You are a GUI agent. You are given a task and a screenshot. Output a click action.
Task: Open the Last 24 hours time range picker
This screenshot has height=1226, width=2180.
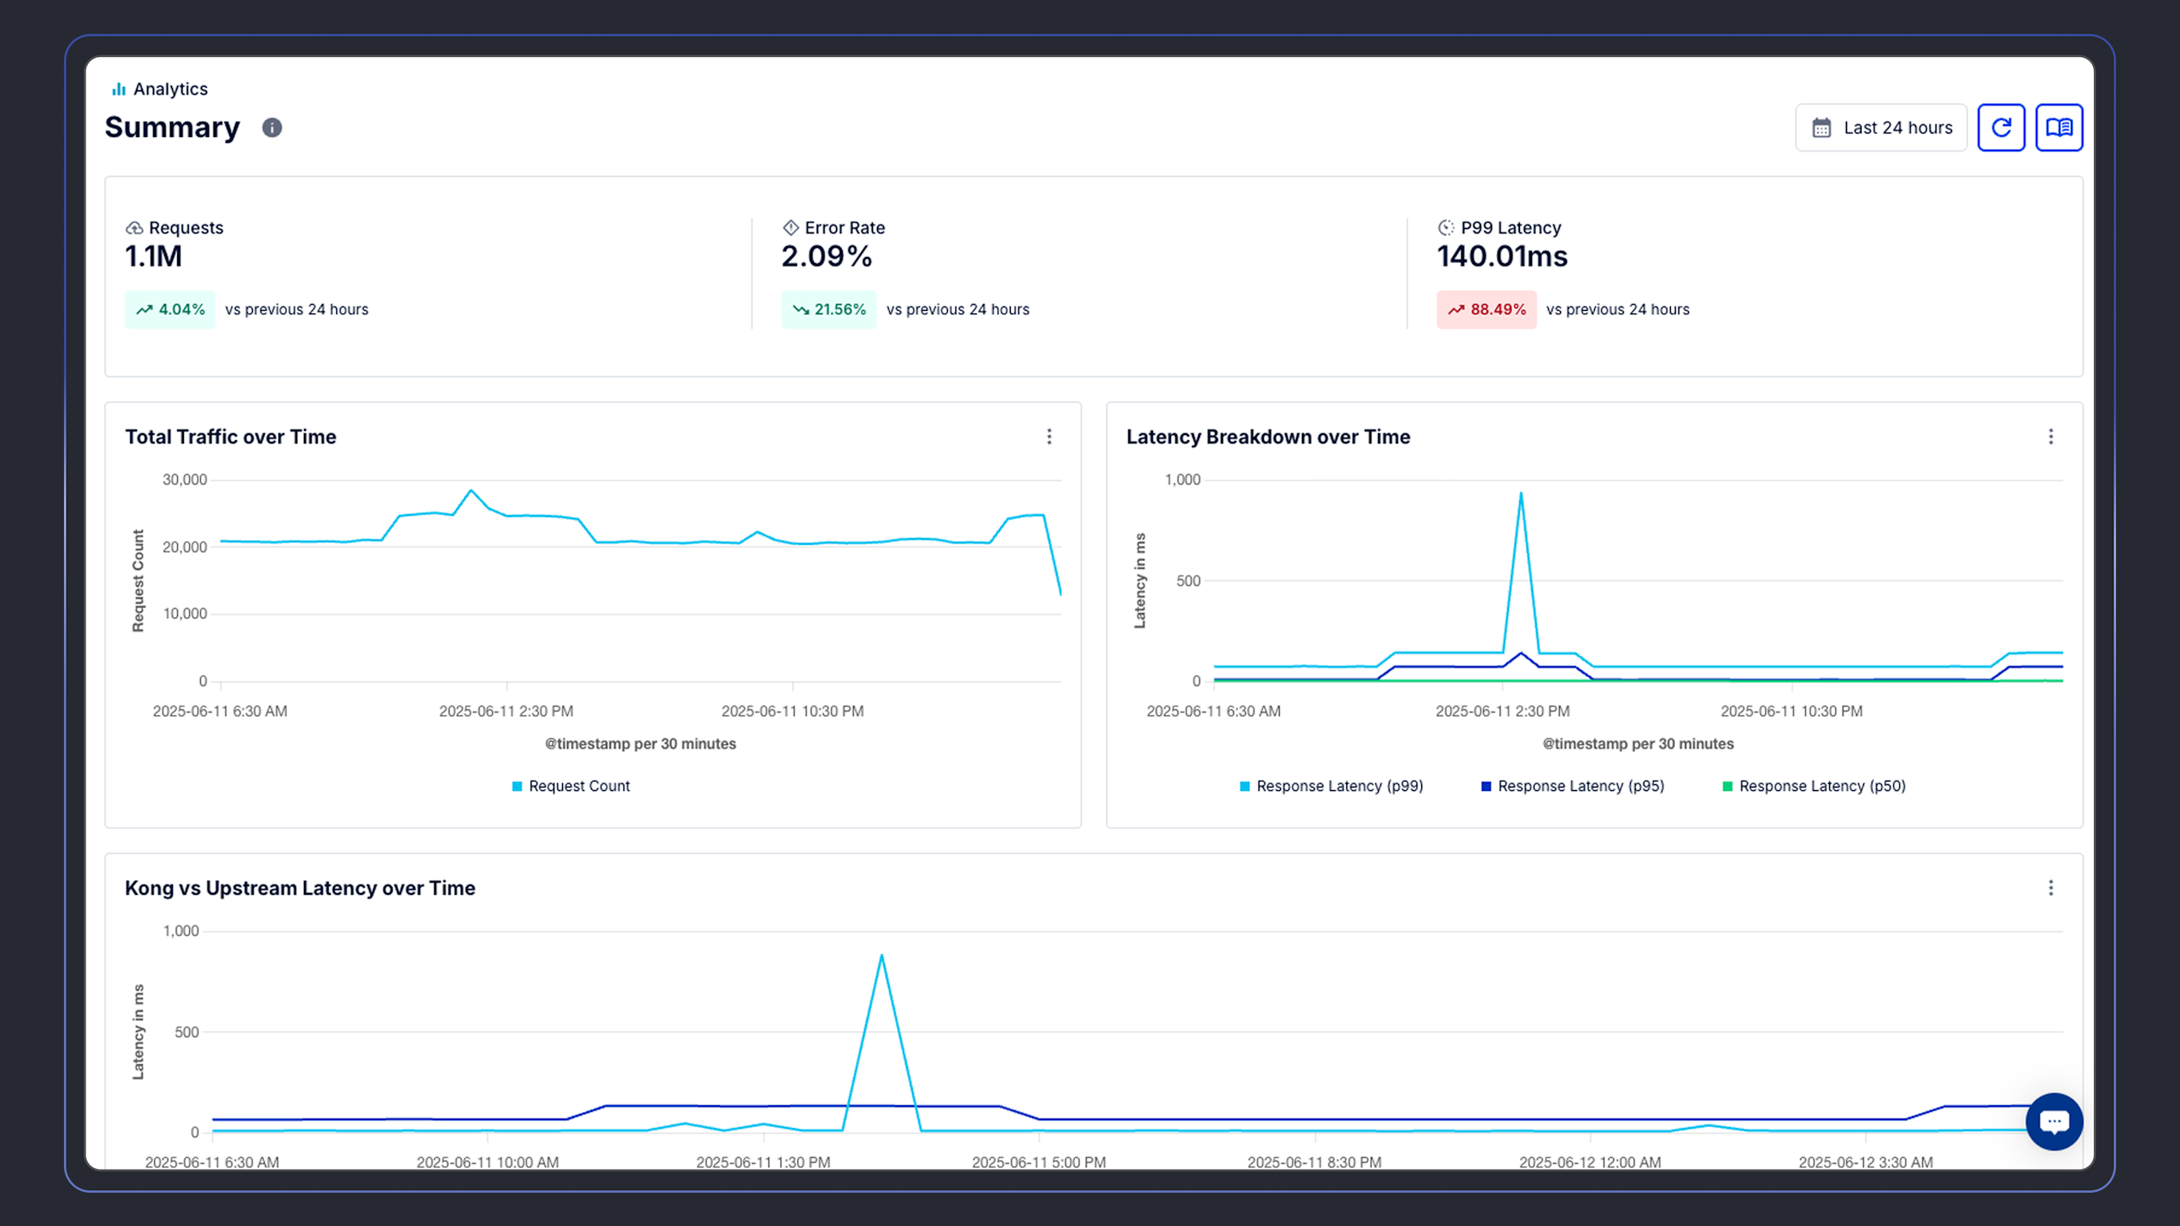[x=1881, y=128]
